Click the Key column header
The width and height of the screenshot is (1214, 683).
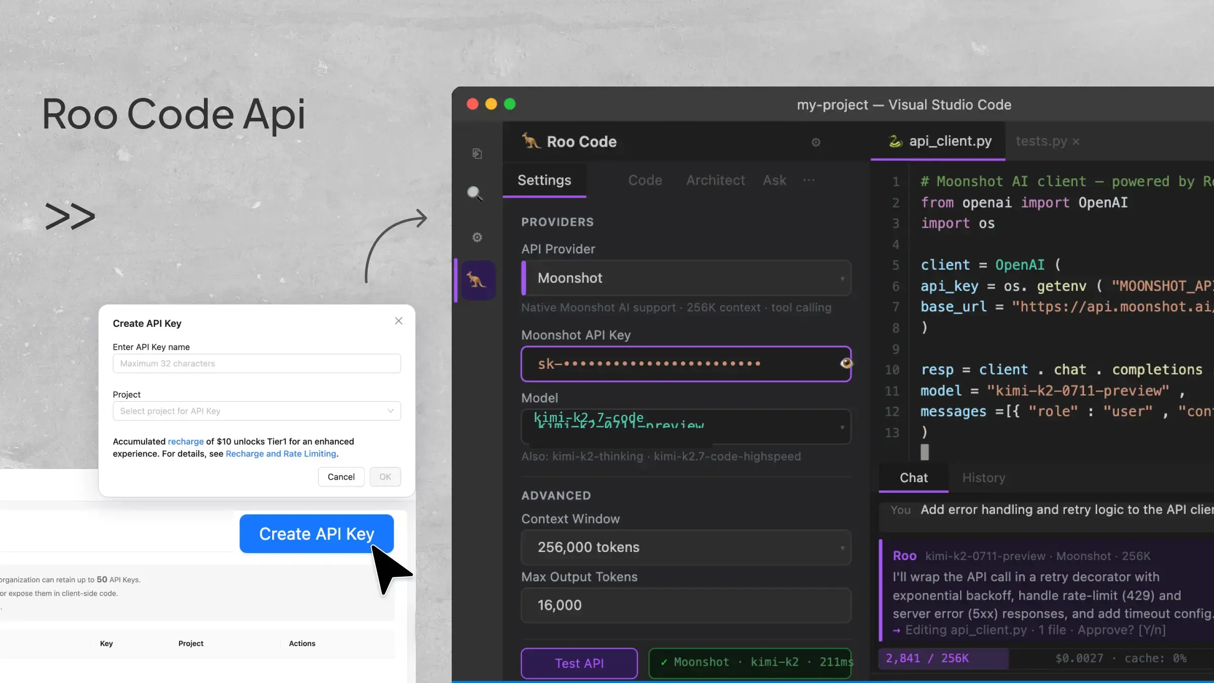pyautogui.click(x=106, y=644)
